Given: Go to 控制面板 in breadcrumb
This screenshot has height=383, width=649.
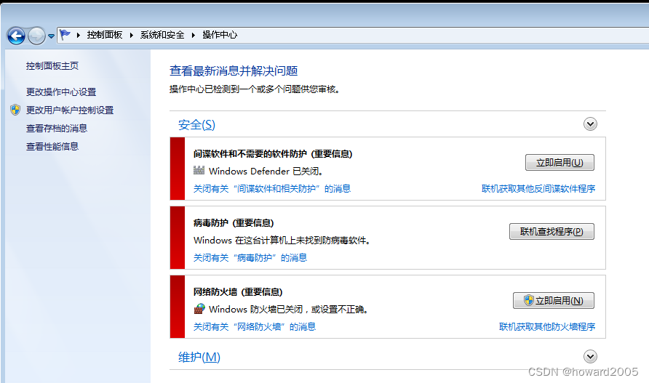Looking at the screenshot, I should click(x=105, y=35).
